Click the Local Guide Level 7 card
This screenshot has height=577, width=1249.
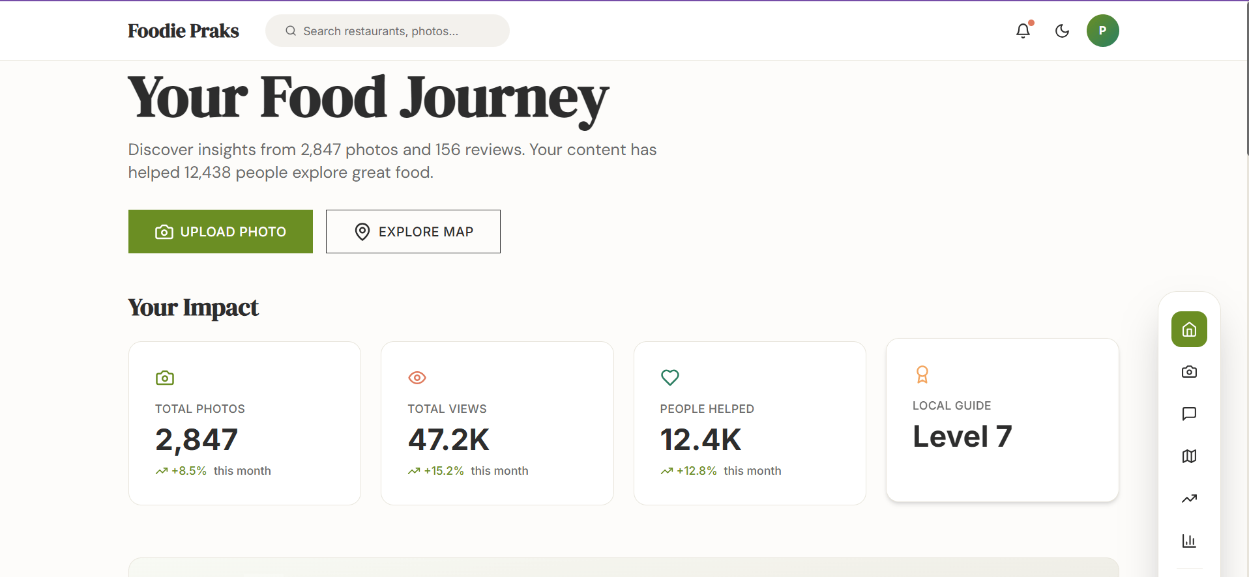pyautogui.click(x=1002, y=420)
